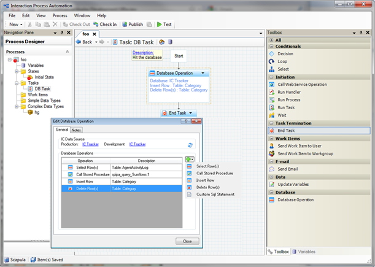This screenshot has height=267, width=375.
Task: Run the process with Test button
Action: 164,24
